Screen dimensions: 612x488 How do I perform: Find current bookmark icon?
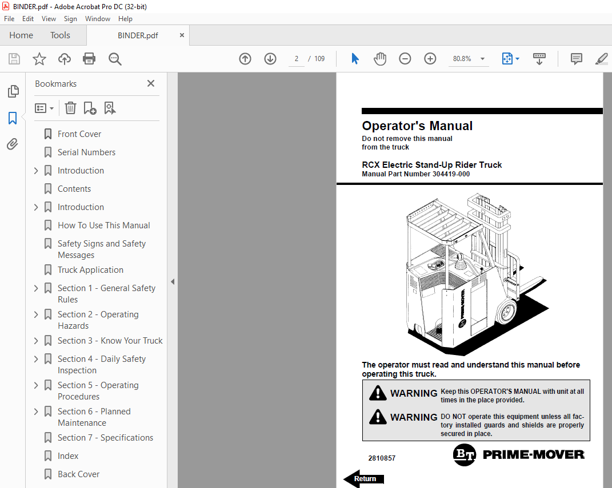point(110,108)
